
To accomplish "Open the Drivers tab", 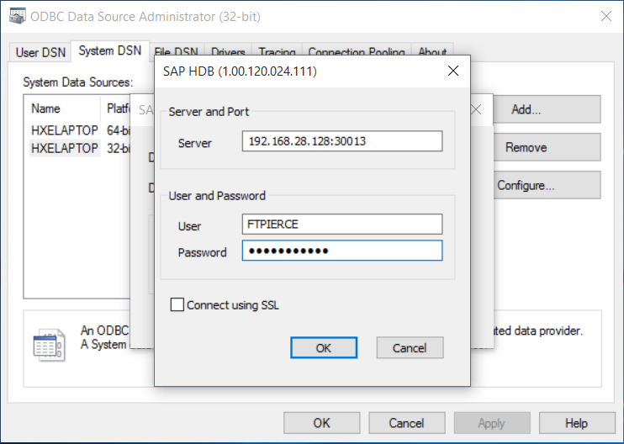I will 228,52.
